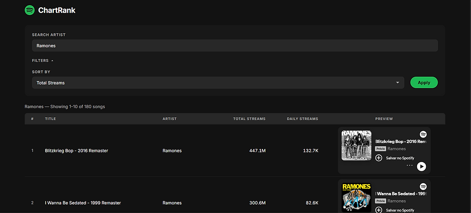The height and width of the screenshot is (213, 471).
Task: Click the Title column header
Action: [50, 119]
